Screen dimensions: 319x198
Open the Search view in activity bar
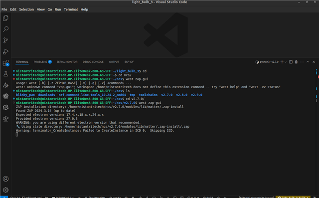[x=5, y=29]
